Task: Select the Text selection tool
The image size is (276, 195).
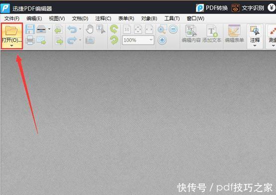Action: [x=101, y=29]
